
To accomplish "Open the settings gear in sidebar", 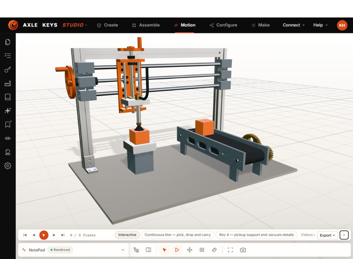I will pyautogui.click(x=8, y=166).
